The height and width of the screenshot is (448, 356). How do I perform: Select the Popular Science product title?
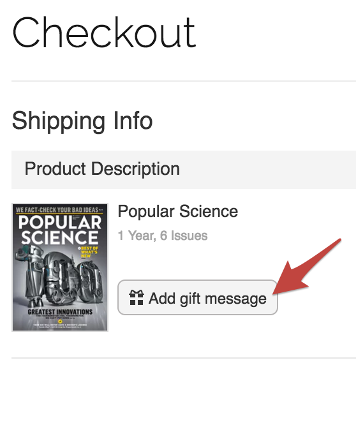pos(178,211)
